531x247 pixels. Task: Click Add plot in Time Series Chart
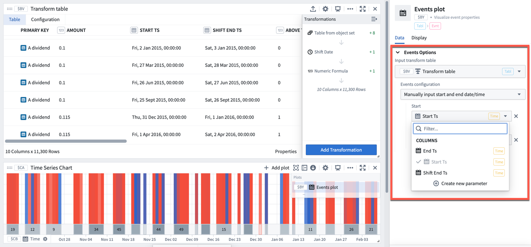[277, 168]
